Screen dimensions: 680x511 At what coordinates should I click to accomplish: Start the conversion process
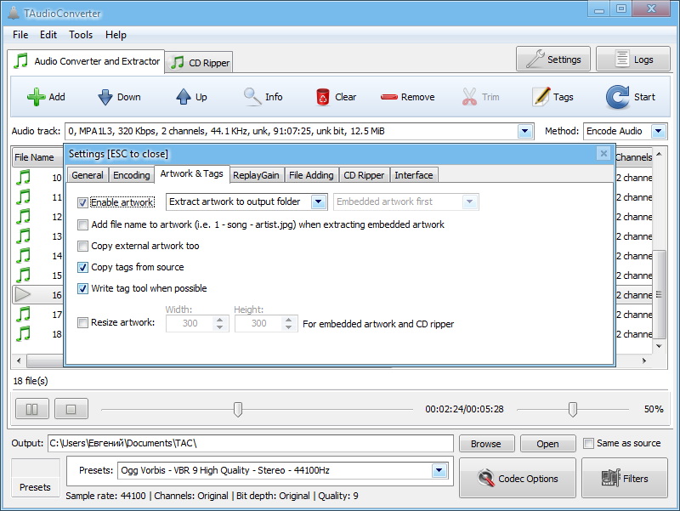click(x=631, y=97)
